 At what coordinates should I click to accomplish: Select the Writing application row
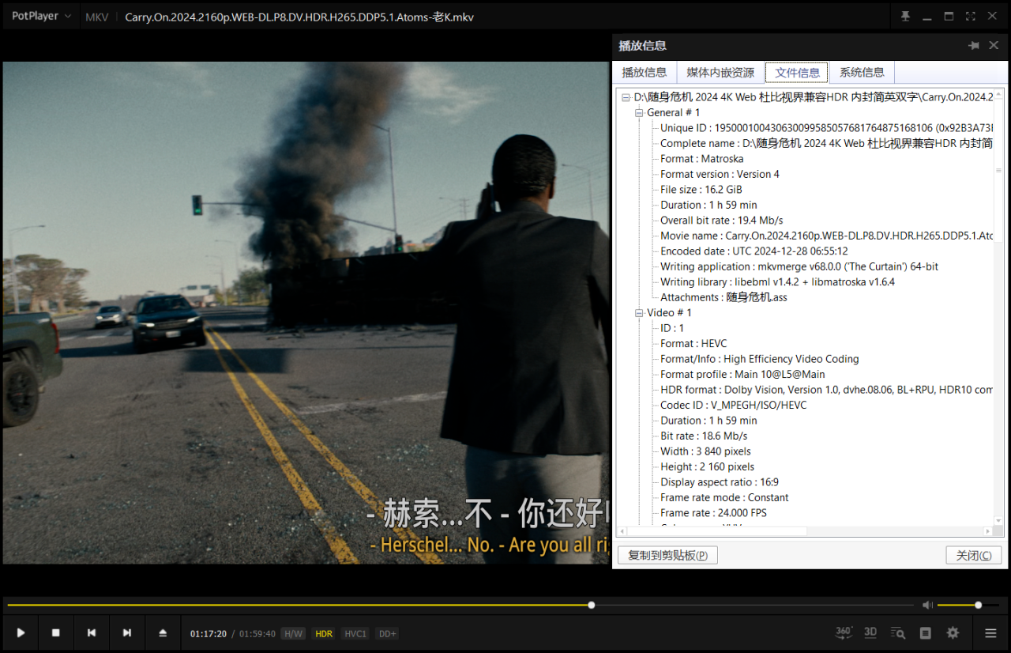799,266
